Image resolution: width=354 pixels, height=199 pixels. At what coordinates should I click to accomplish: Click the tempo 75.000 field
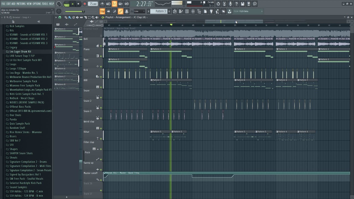coord(93,4)
